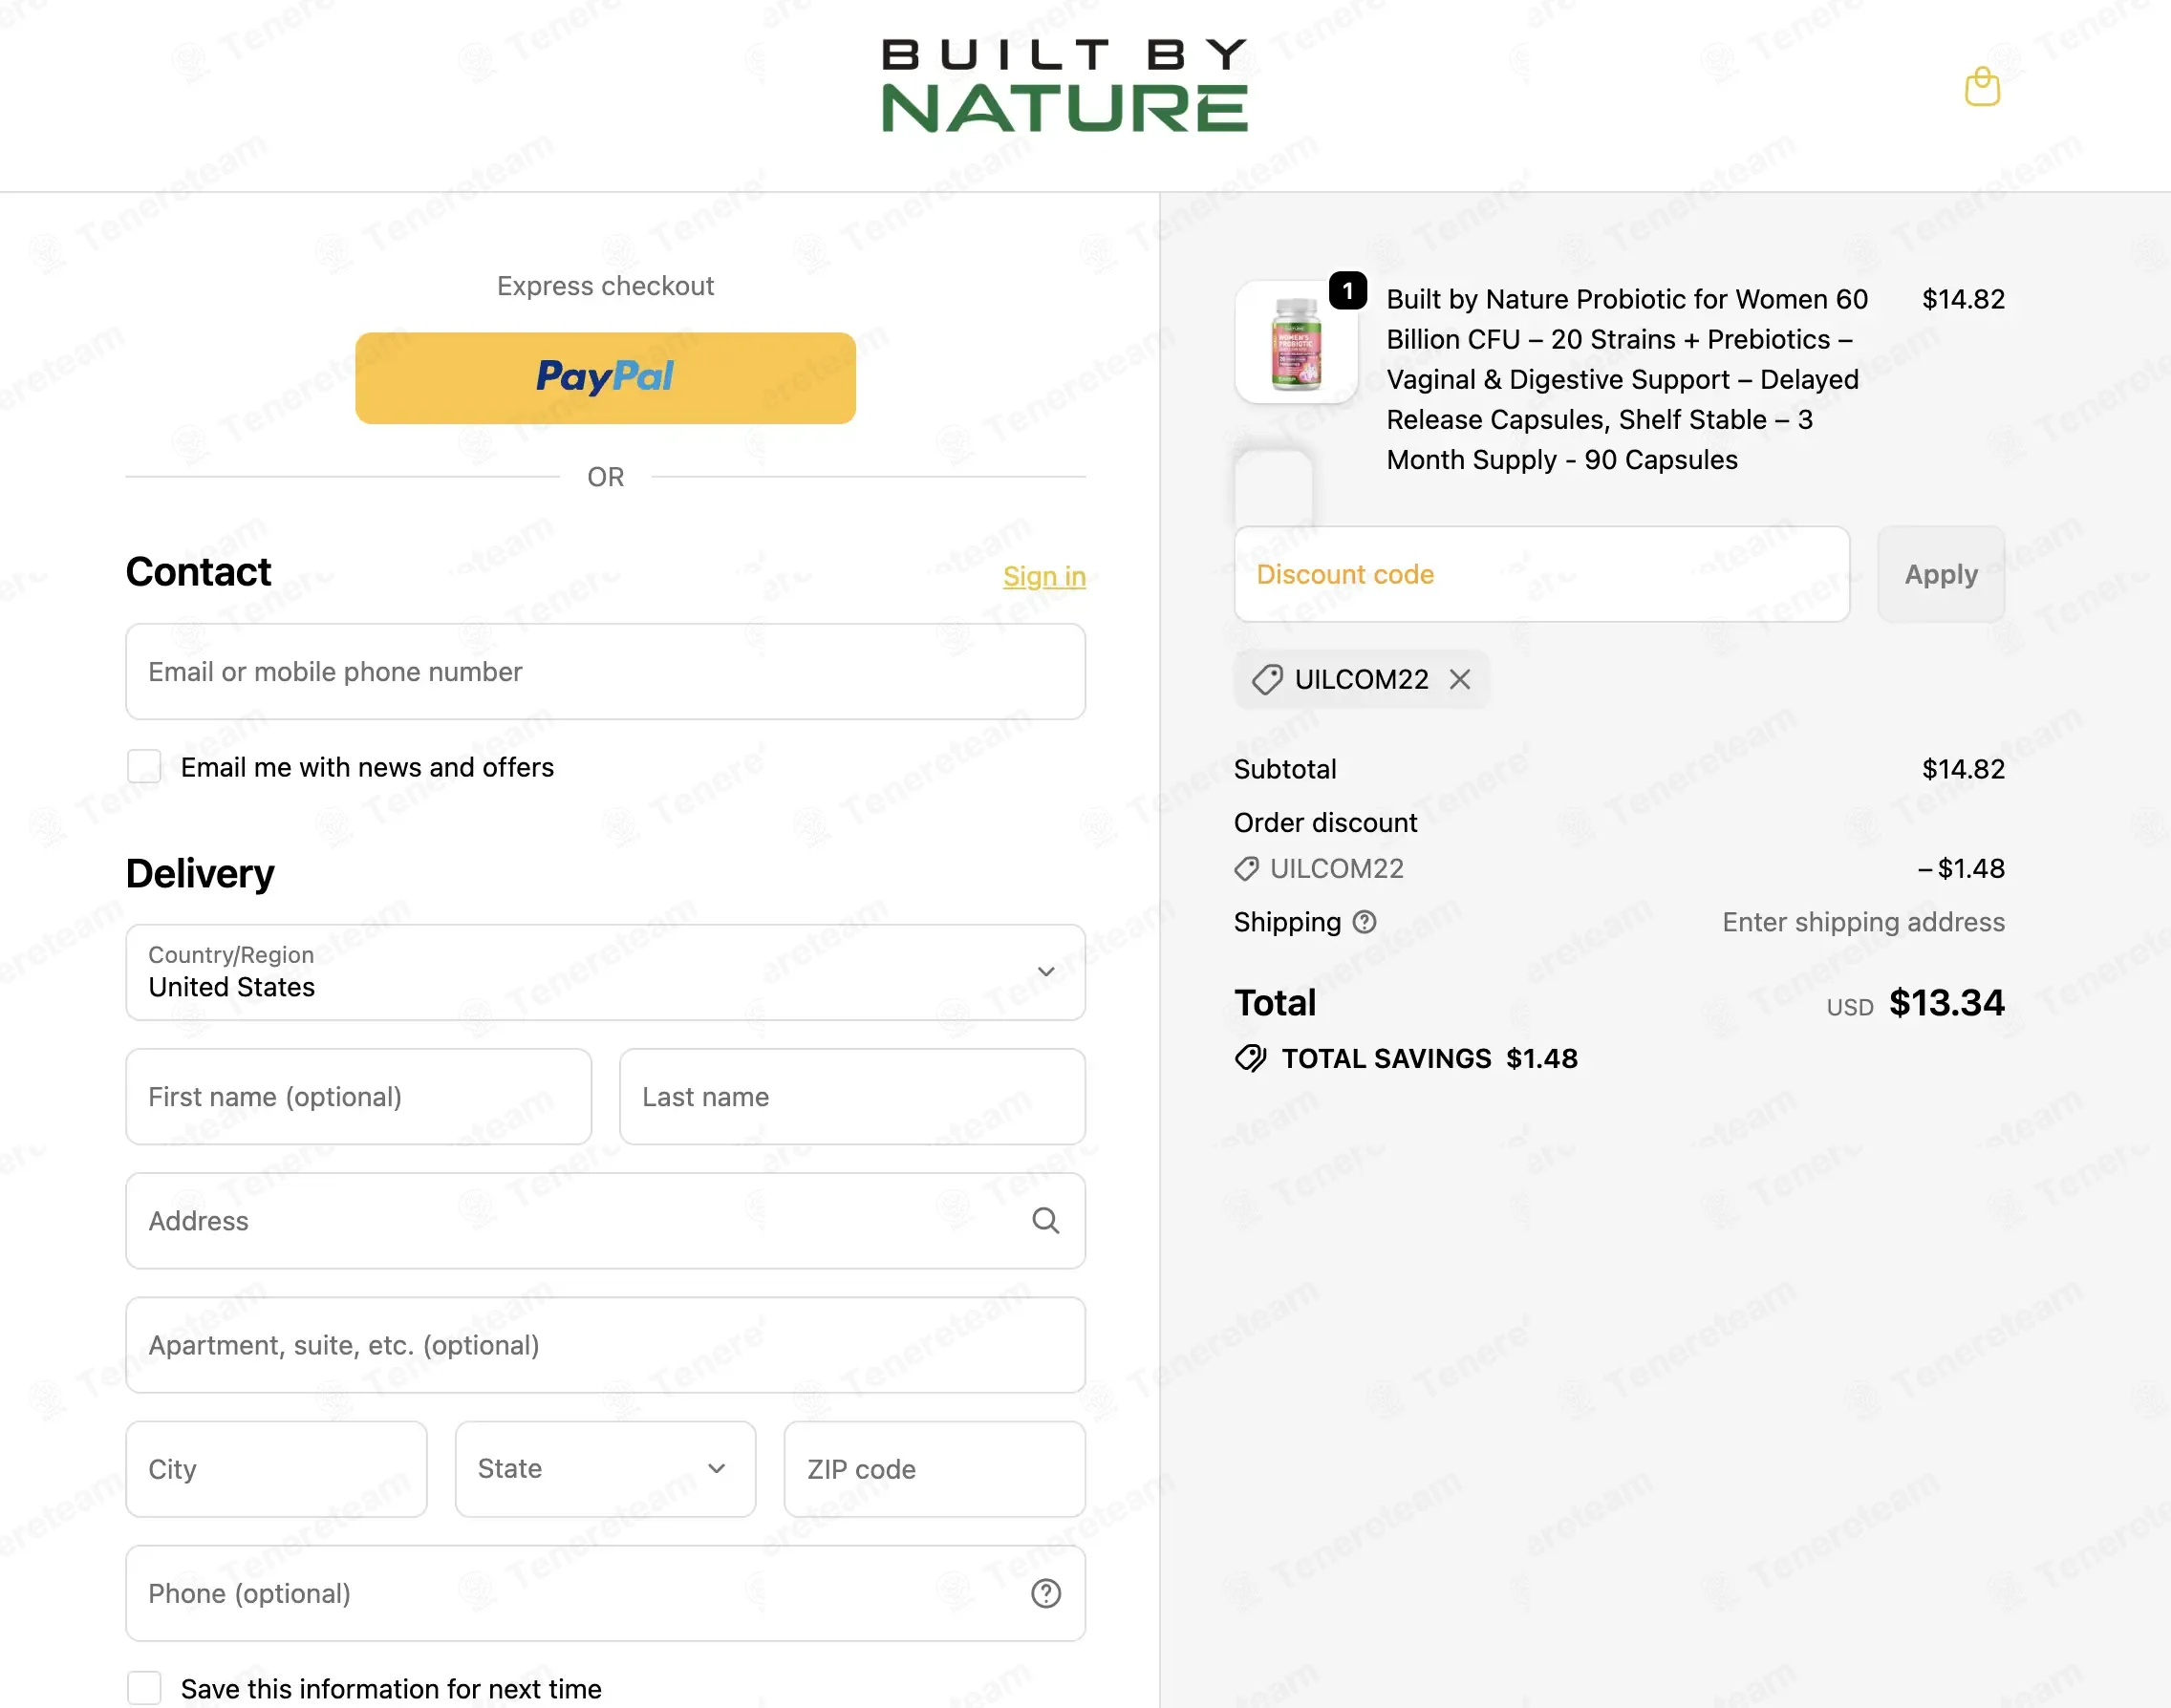
Task: Expand the State dropdown
Action: pyautogui.click(x=605, y=1469)
